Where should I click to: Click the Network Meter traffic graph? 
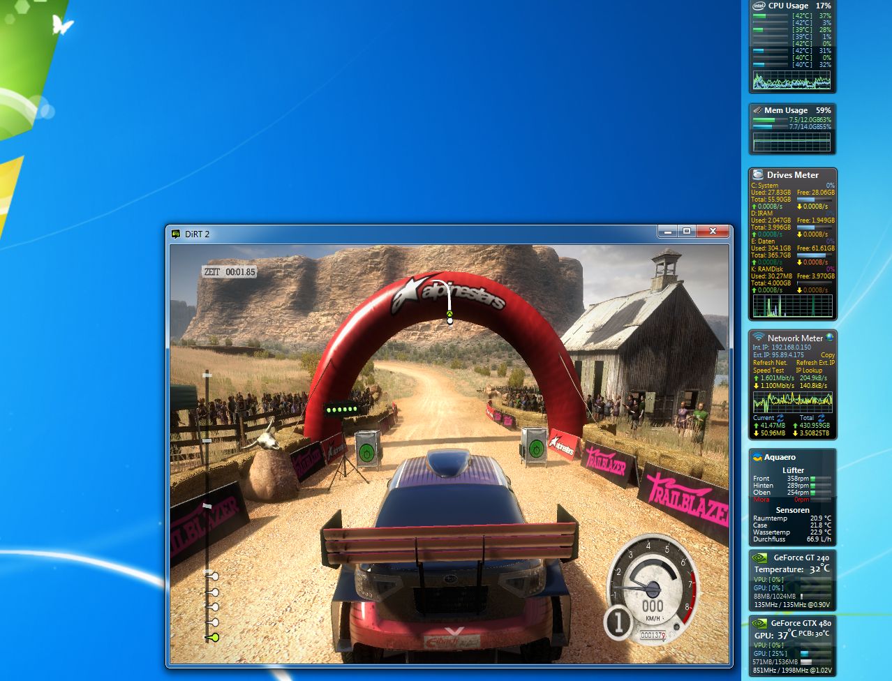[x=792, y=403]
